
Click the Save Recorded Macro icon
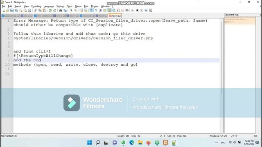tap(151, 11)
